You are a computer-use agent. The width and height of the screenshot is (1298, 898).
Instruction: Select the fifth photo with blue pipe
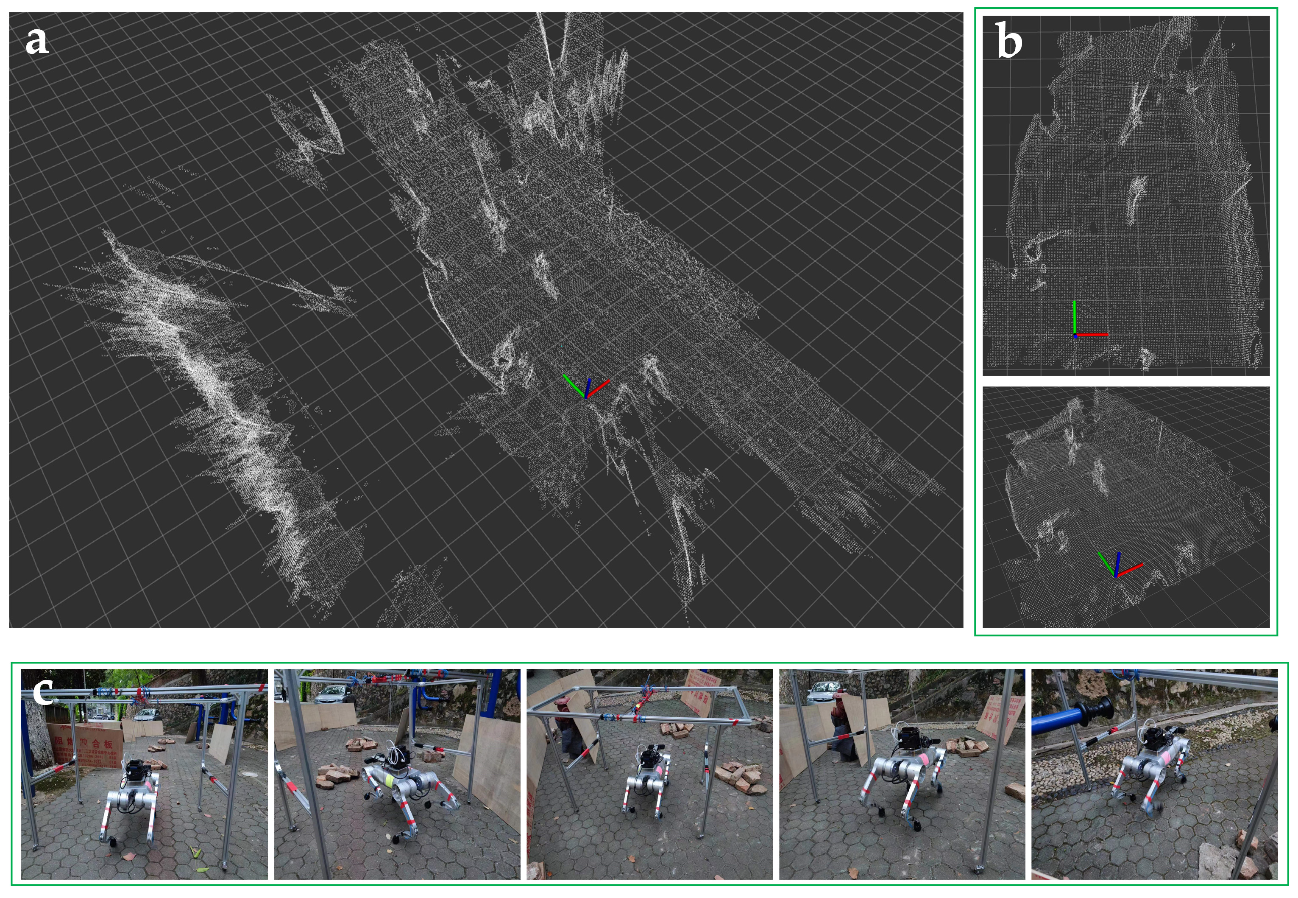coord(1154,774)
